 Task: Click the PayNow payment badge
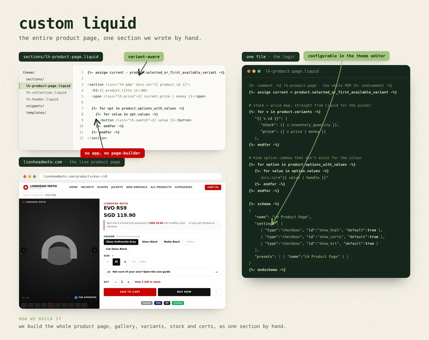(147, 303)
